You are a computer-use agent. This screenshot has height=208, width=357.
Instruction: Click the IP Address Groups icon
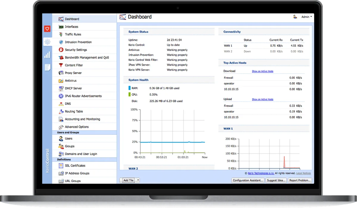(61, 173)
